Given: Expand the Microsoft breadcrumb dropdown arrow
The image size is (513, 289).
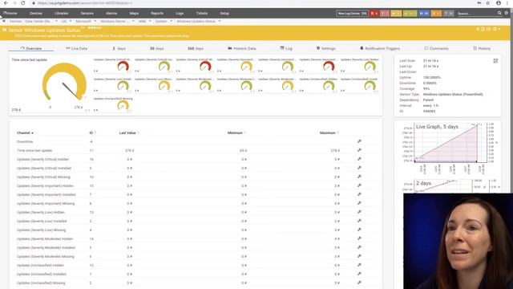Looking at the screenshot, I should click(95, 21).
